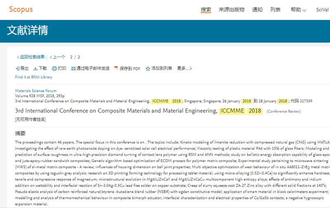Click the document title heading

(139, 111)
